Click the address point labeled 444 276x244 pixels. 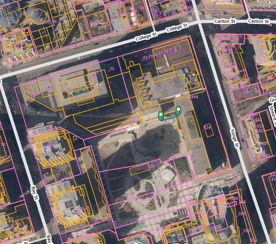190,98
